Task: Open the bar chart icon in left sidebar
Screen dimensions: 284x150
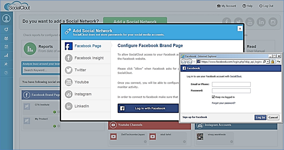Action: pos(6,56)
